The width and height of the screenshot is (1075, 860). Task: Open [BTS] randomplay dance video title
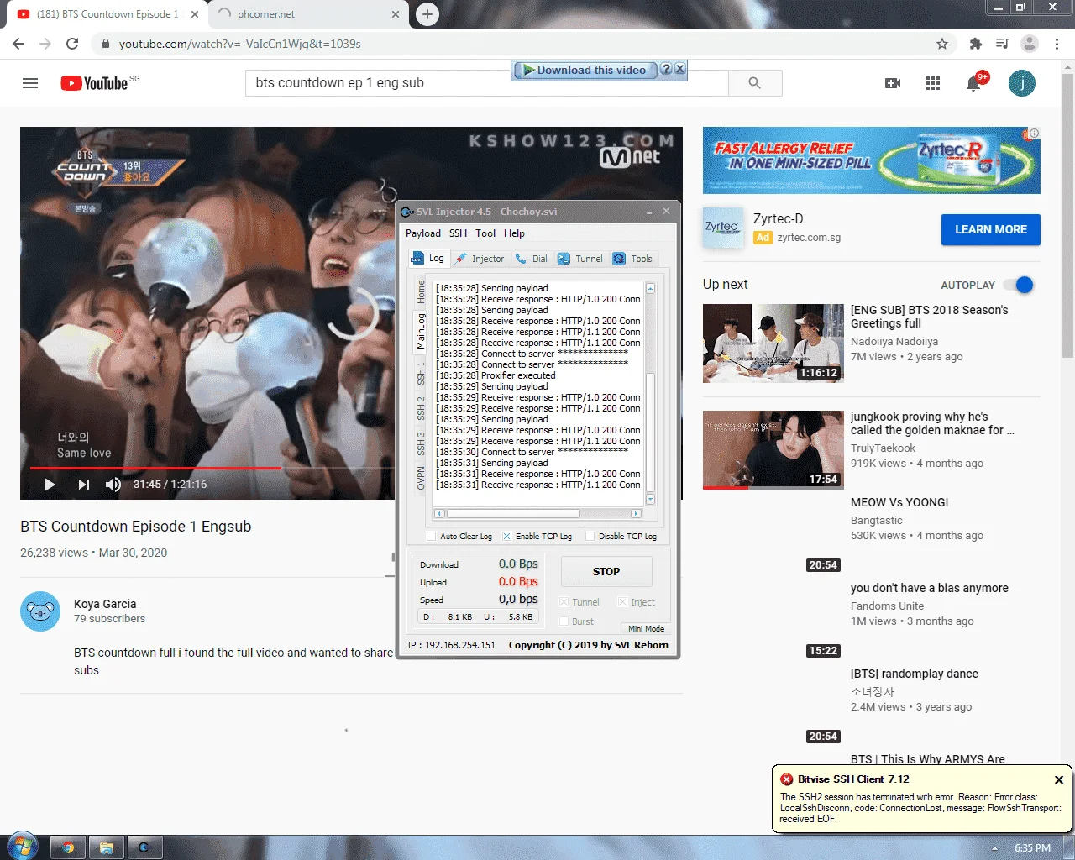(915, 674)
